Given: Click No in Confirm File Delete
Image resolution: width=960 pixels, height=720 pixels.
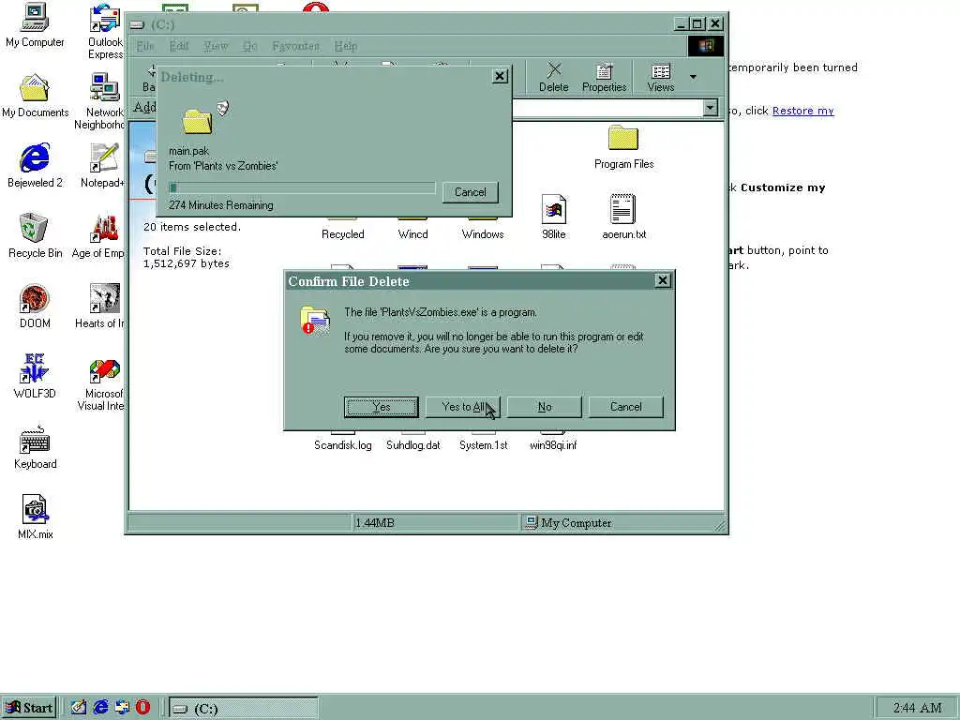Looking at the screenshot, I should (545, 407).
